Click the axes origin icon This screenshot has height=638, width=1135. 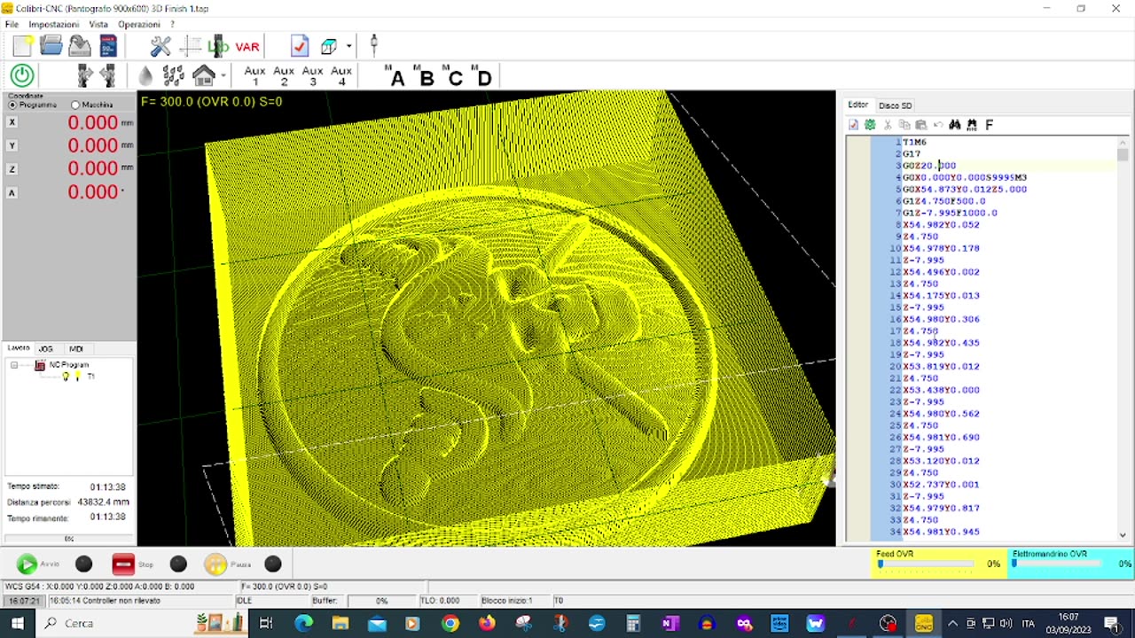point(190,46)
